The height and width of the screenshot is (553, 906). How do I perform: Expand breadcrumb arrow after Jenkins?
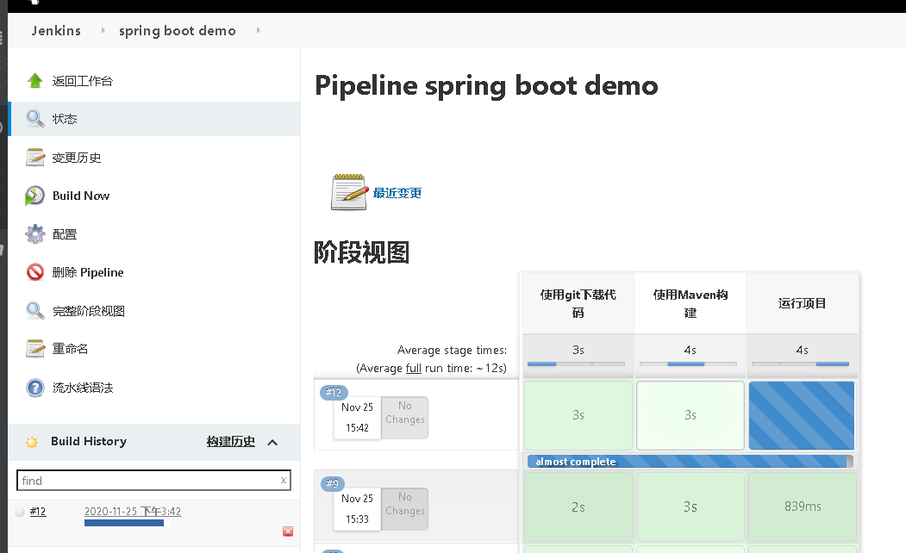pyautogui.click(x=103, y=31)
